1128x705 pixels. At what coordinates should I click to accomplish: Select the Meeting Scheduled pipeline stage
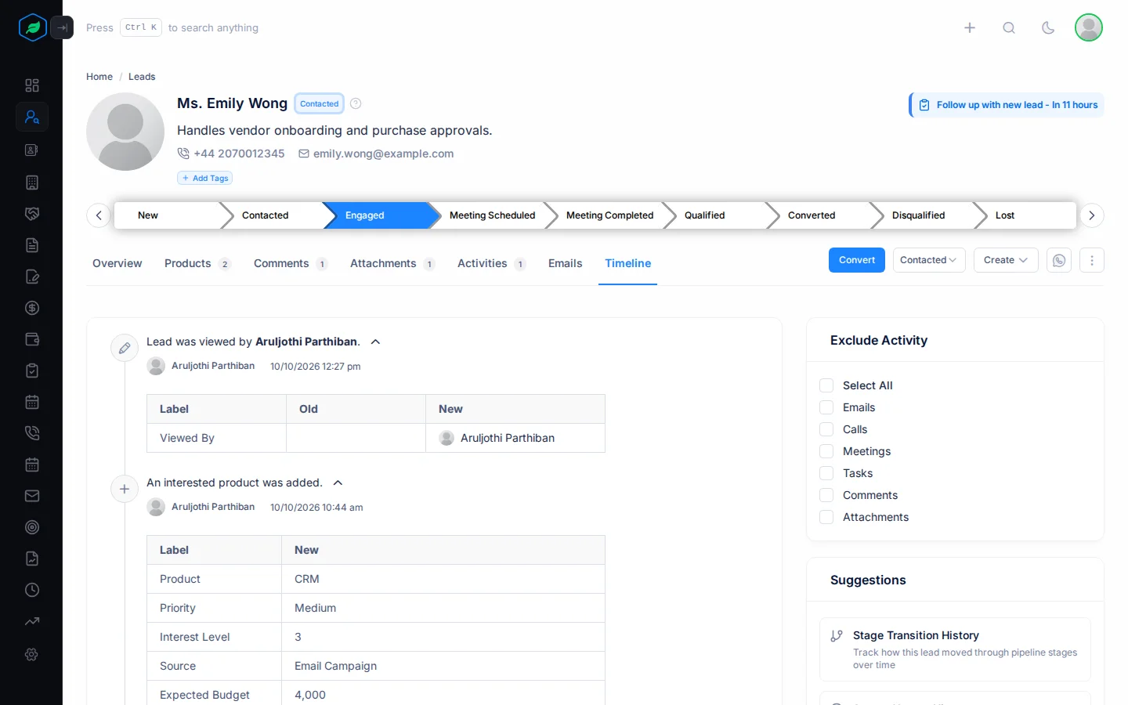(493, 215)
